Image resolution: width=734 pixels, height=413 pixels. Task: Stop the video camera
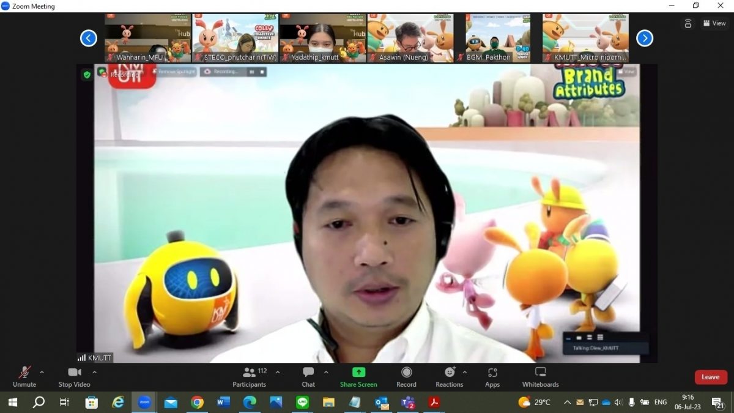point(74,376)
